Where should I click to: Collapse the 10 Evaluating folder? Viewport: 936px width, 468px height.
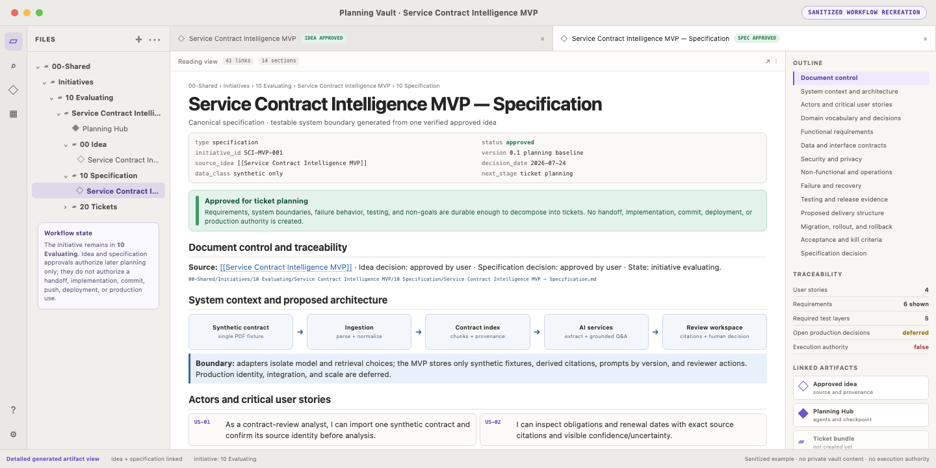click(52, 98)
